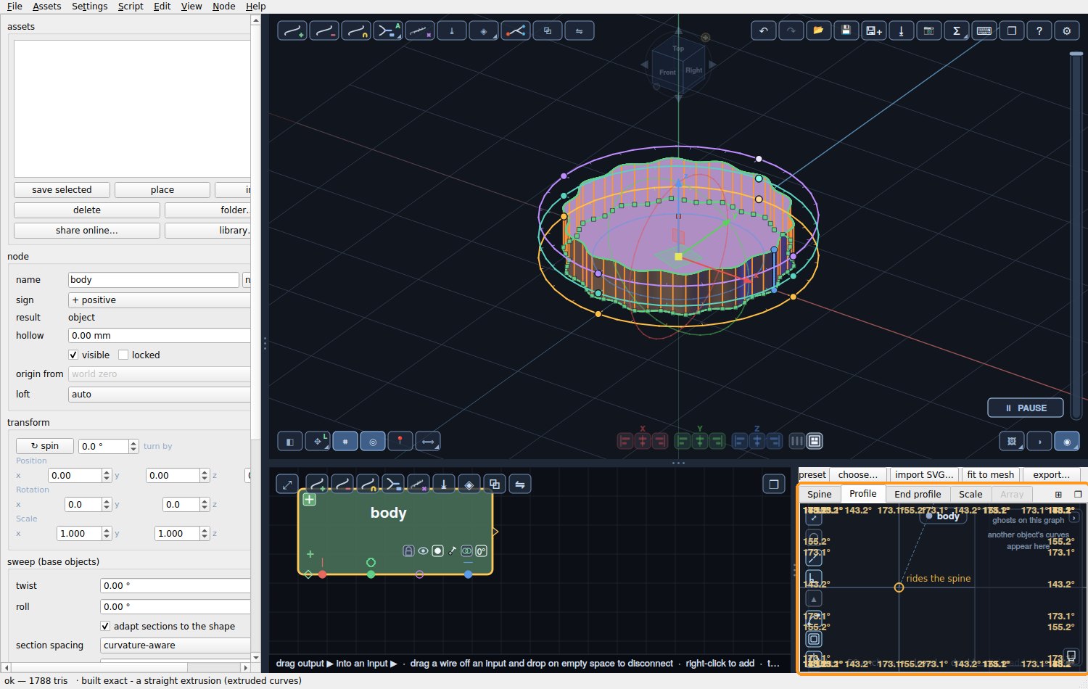
Task: Expand the node graph with diagonal arrow icon
Action: click(287, 484)
